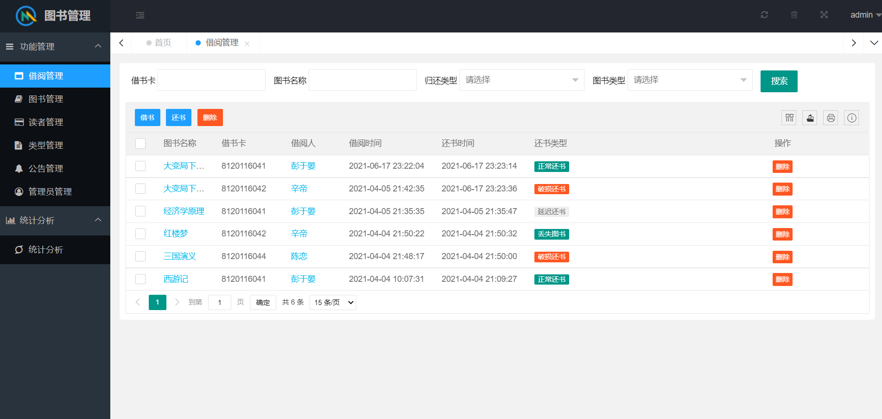Close the 借阅管理 tab
The width and height of the screenshot is (882, 419).
(247, 44)
